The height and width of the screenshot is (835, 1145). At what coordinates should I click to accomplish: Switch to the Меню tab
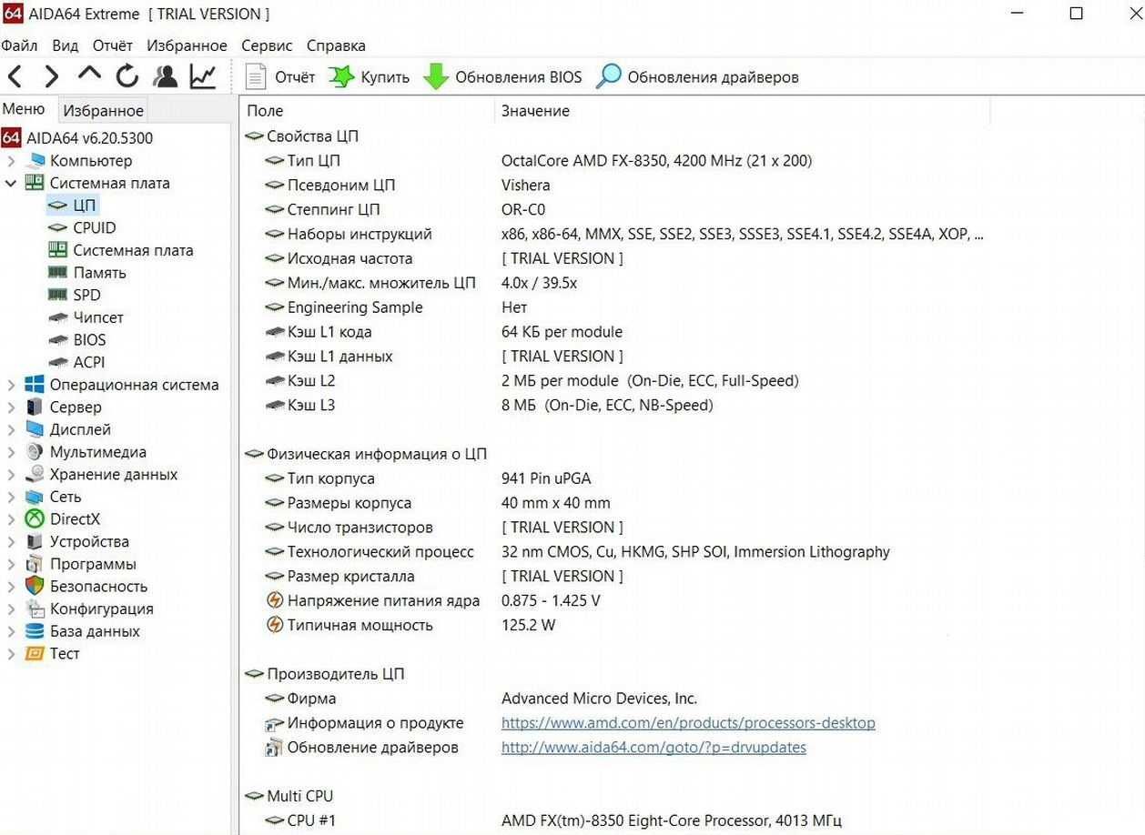(x=24, y=109)
